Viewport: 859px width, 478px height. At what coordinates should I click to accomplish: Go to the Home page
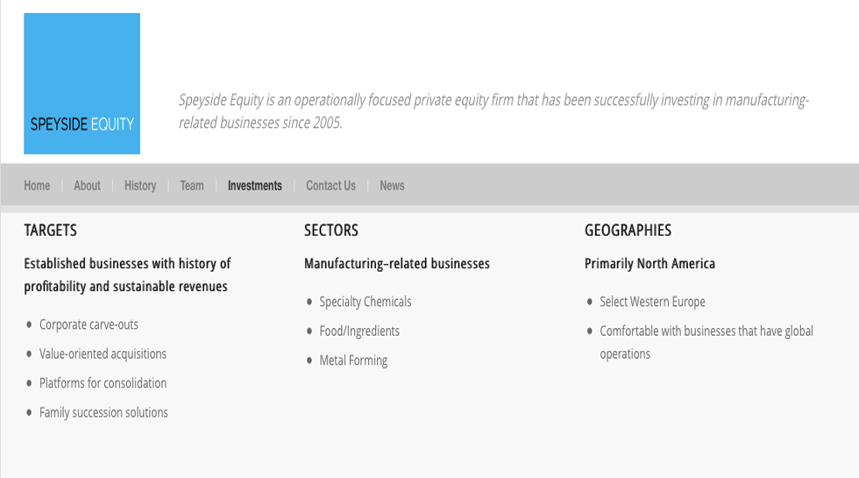[x=37, y=186]
